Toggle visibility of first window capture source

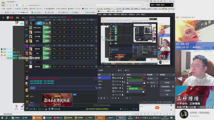pos(120,78)
